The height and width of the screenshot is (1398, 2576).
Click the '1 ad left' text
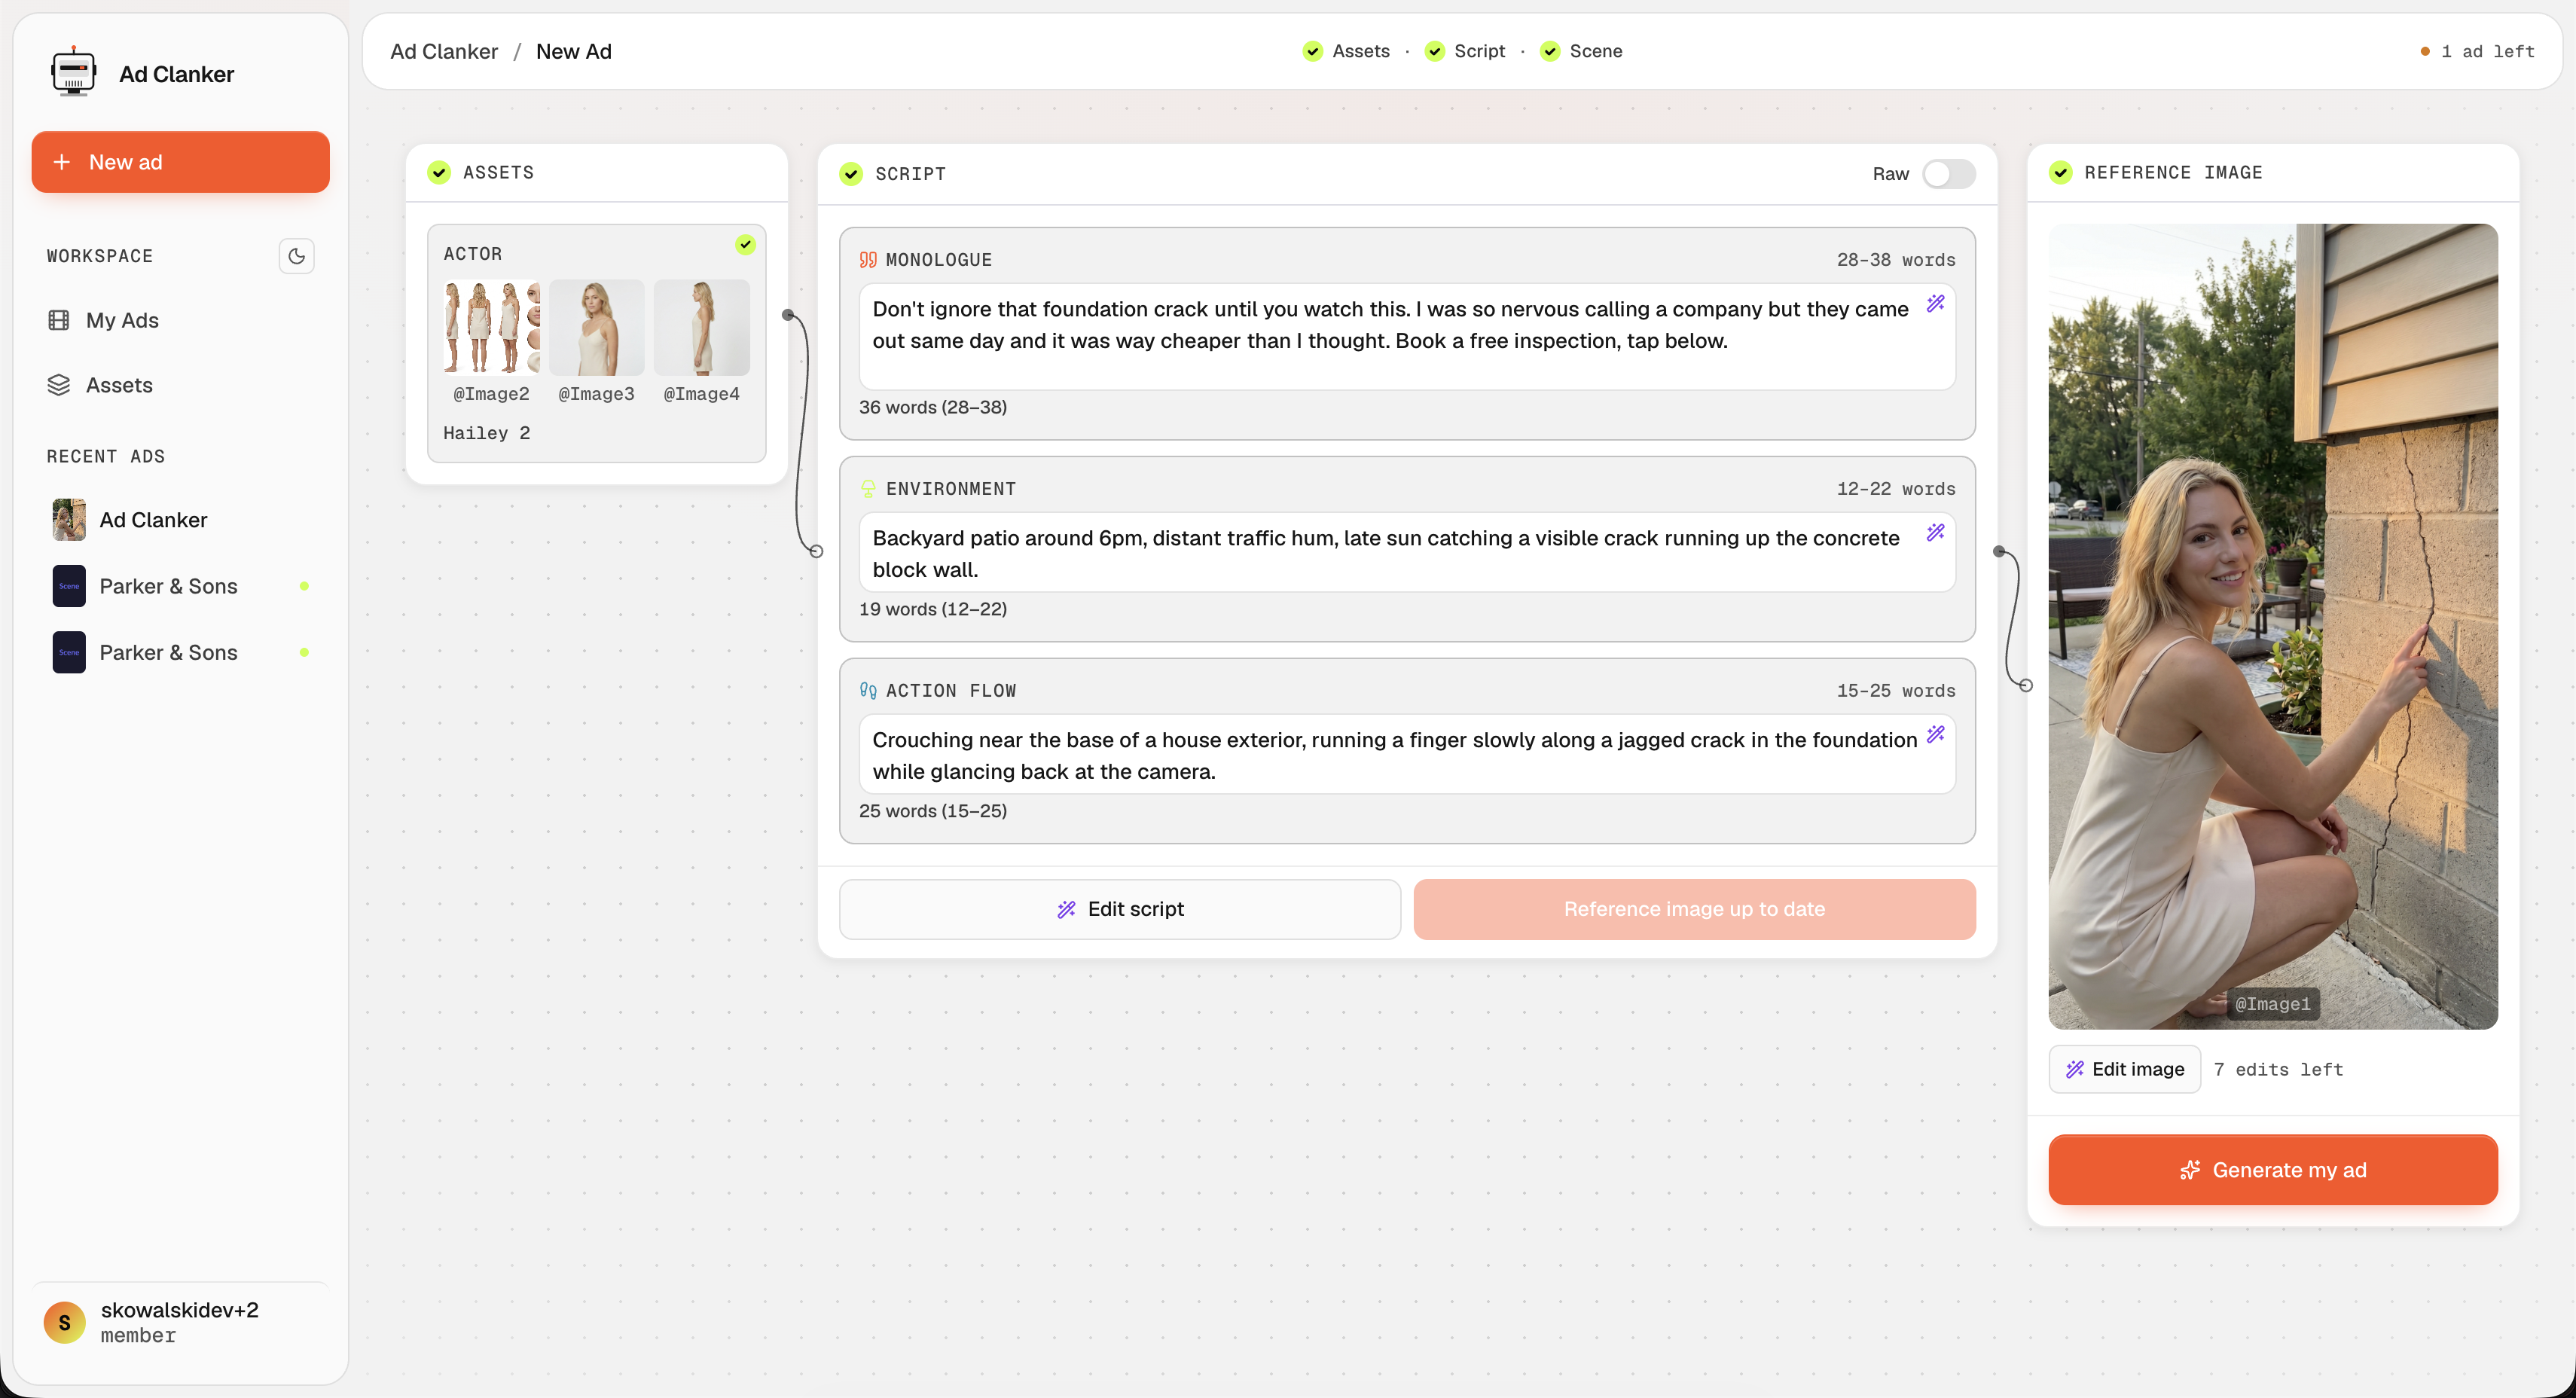coord(2487,52)
